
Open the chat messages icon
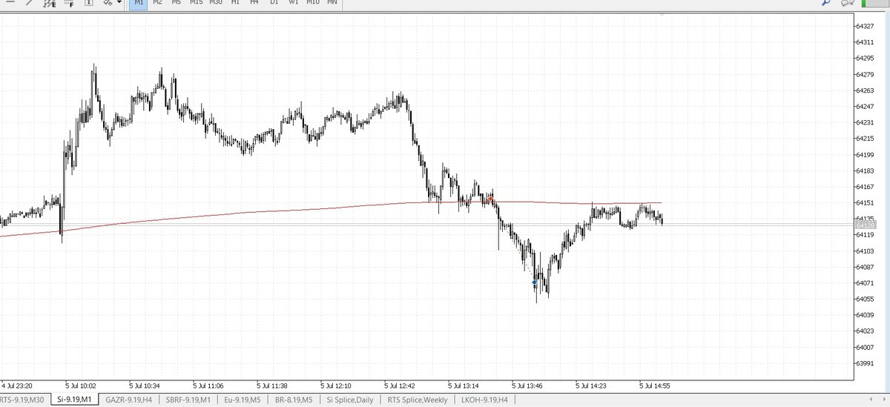tap(848, 3)
